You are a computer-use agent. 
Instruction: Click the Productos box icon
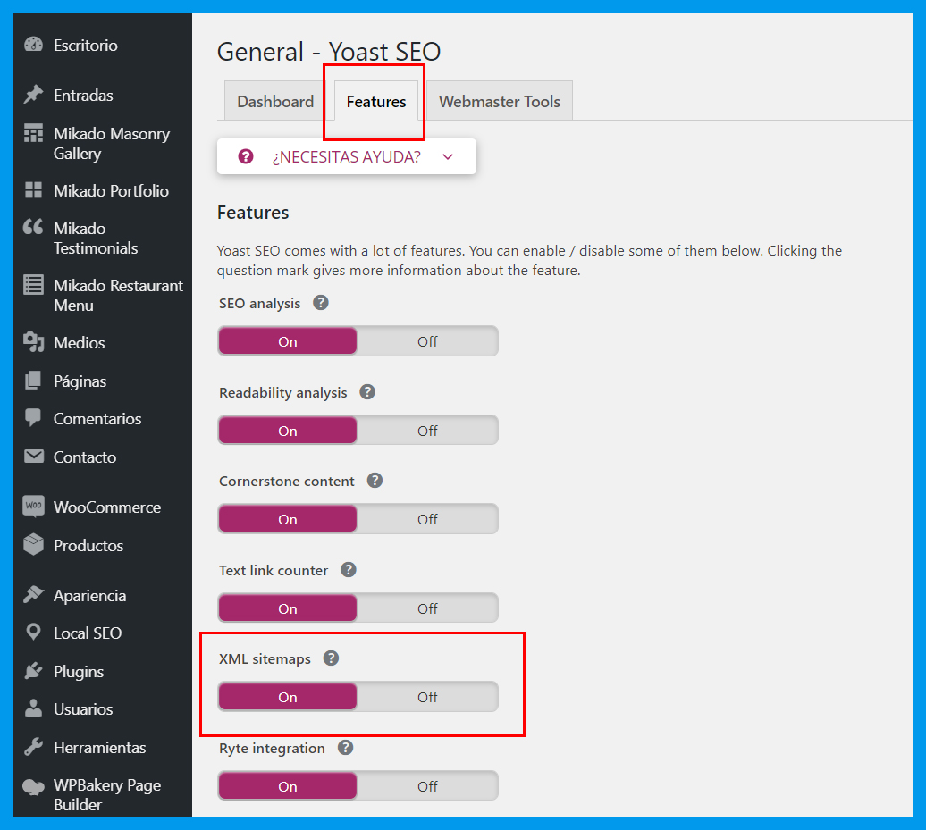[34, 544]
